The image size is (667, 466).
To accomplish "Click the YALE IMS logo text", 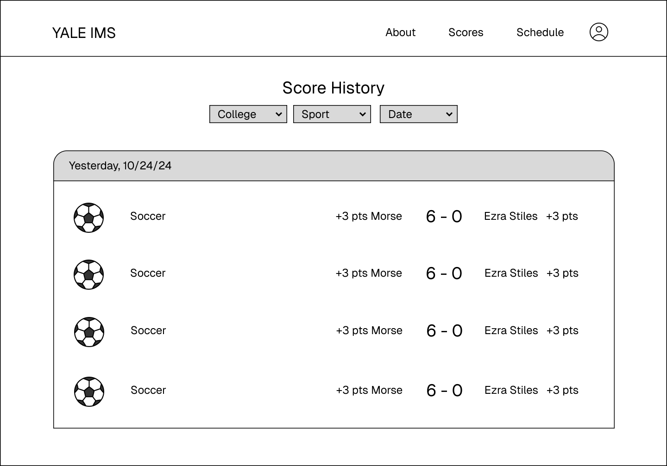I will pyautogui.click(x=84, y=33).
